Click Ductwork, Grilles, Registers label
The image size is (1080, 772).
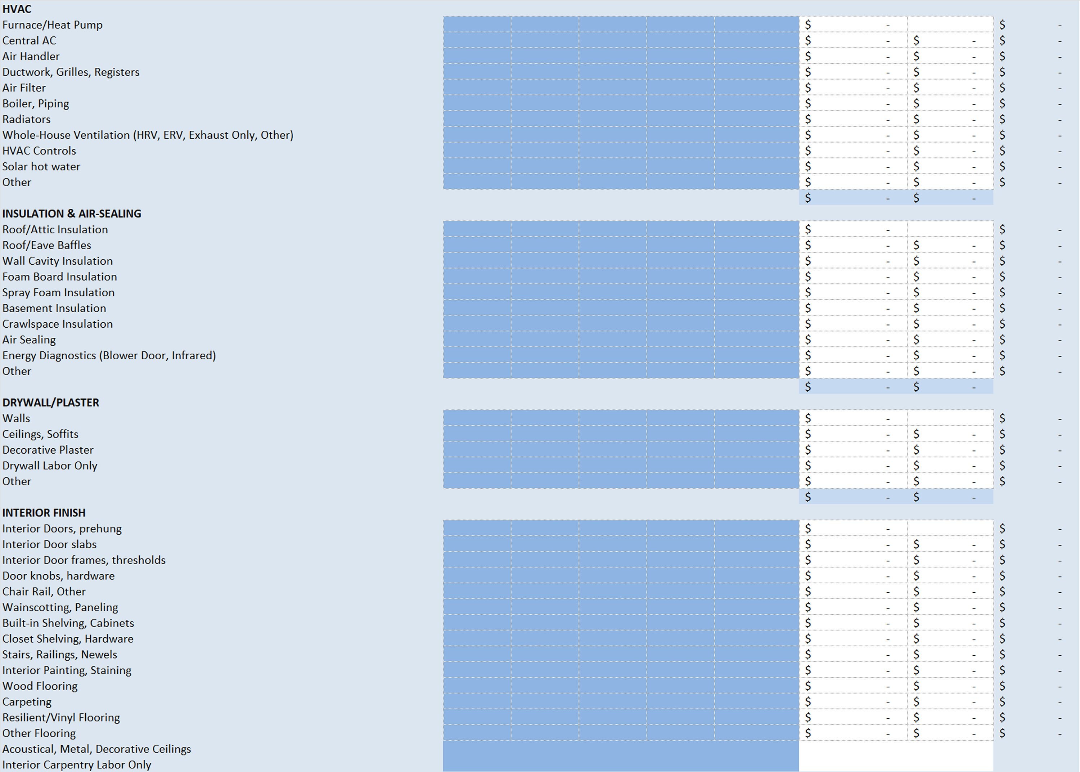pos(71,72)
